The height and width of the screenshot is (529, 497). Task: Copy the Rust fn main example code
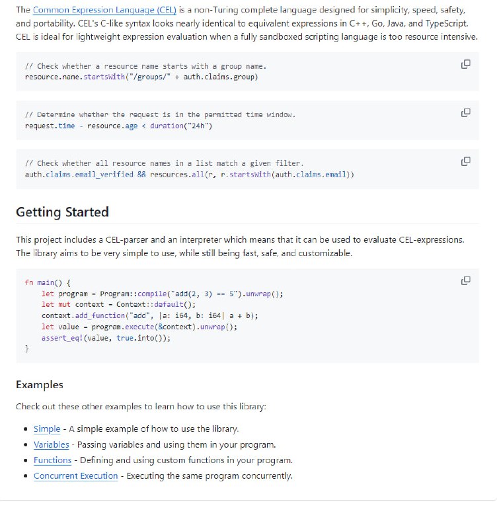pyautogui.click(x=465, y=280)
